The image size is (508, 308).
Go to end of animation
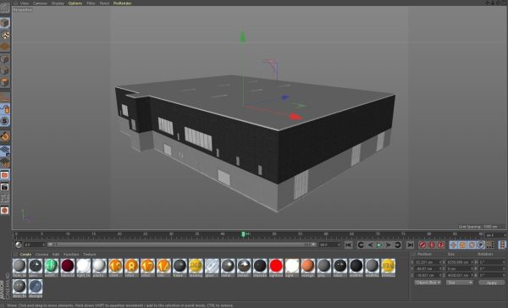[x=410, y=245]
